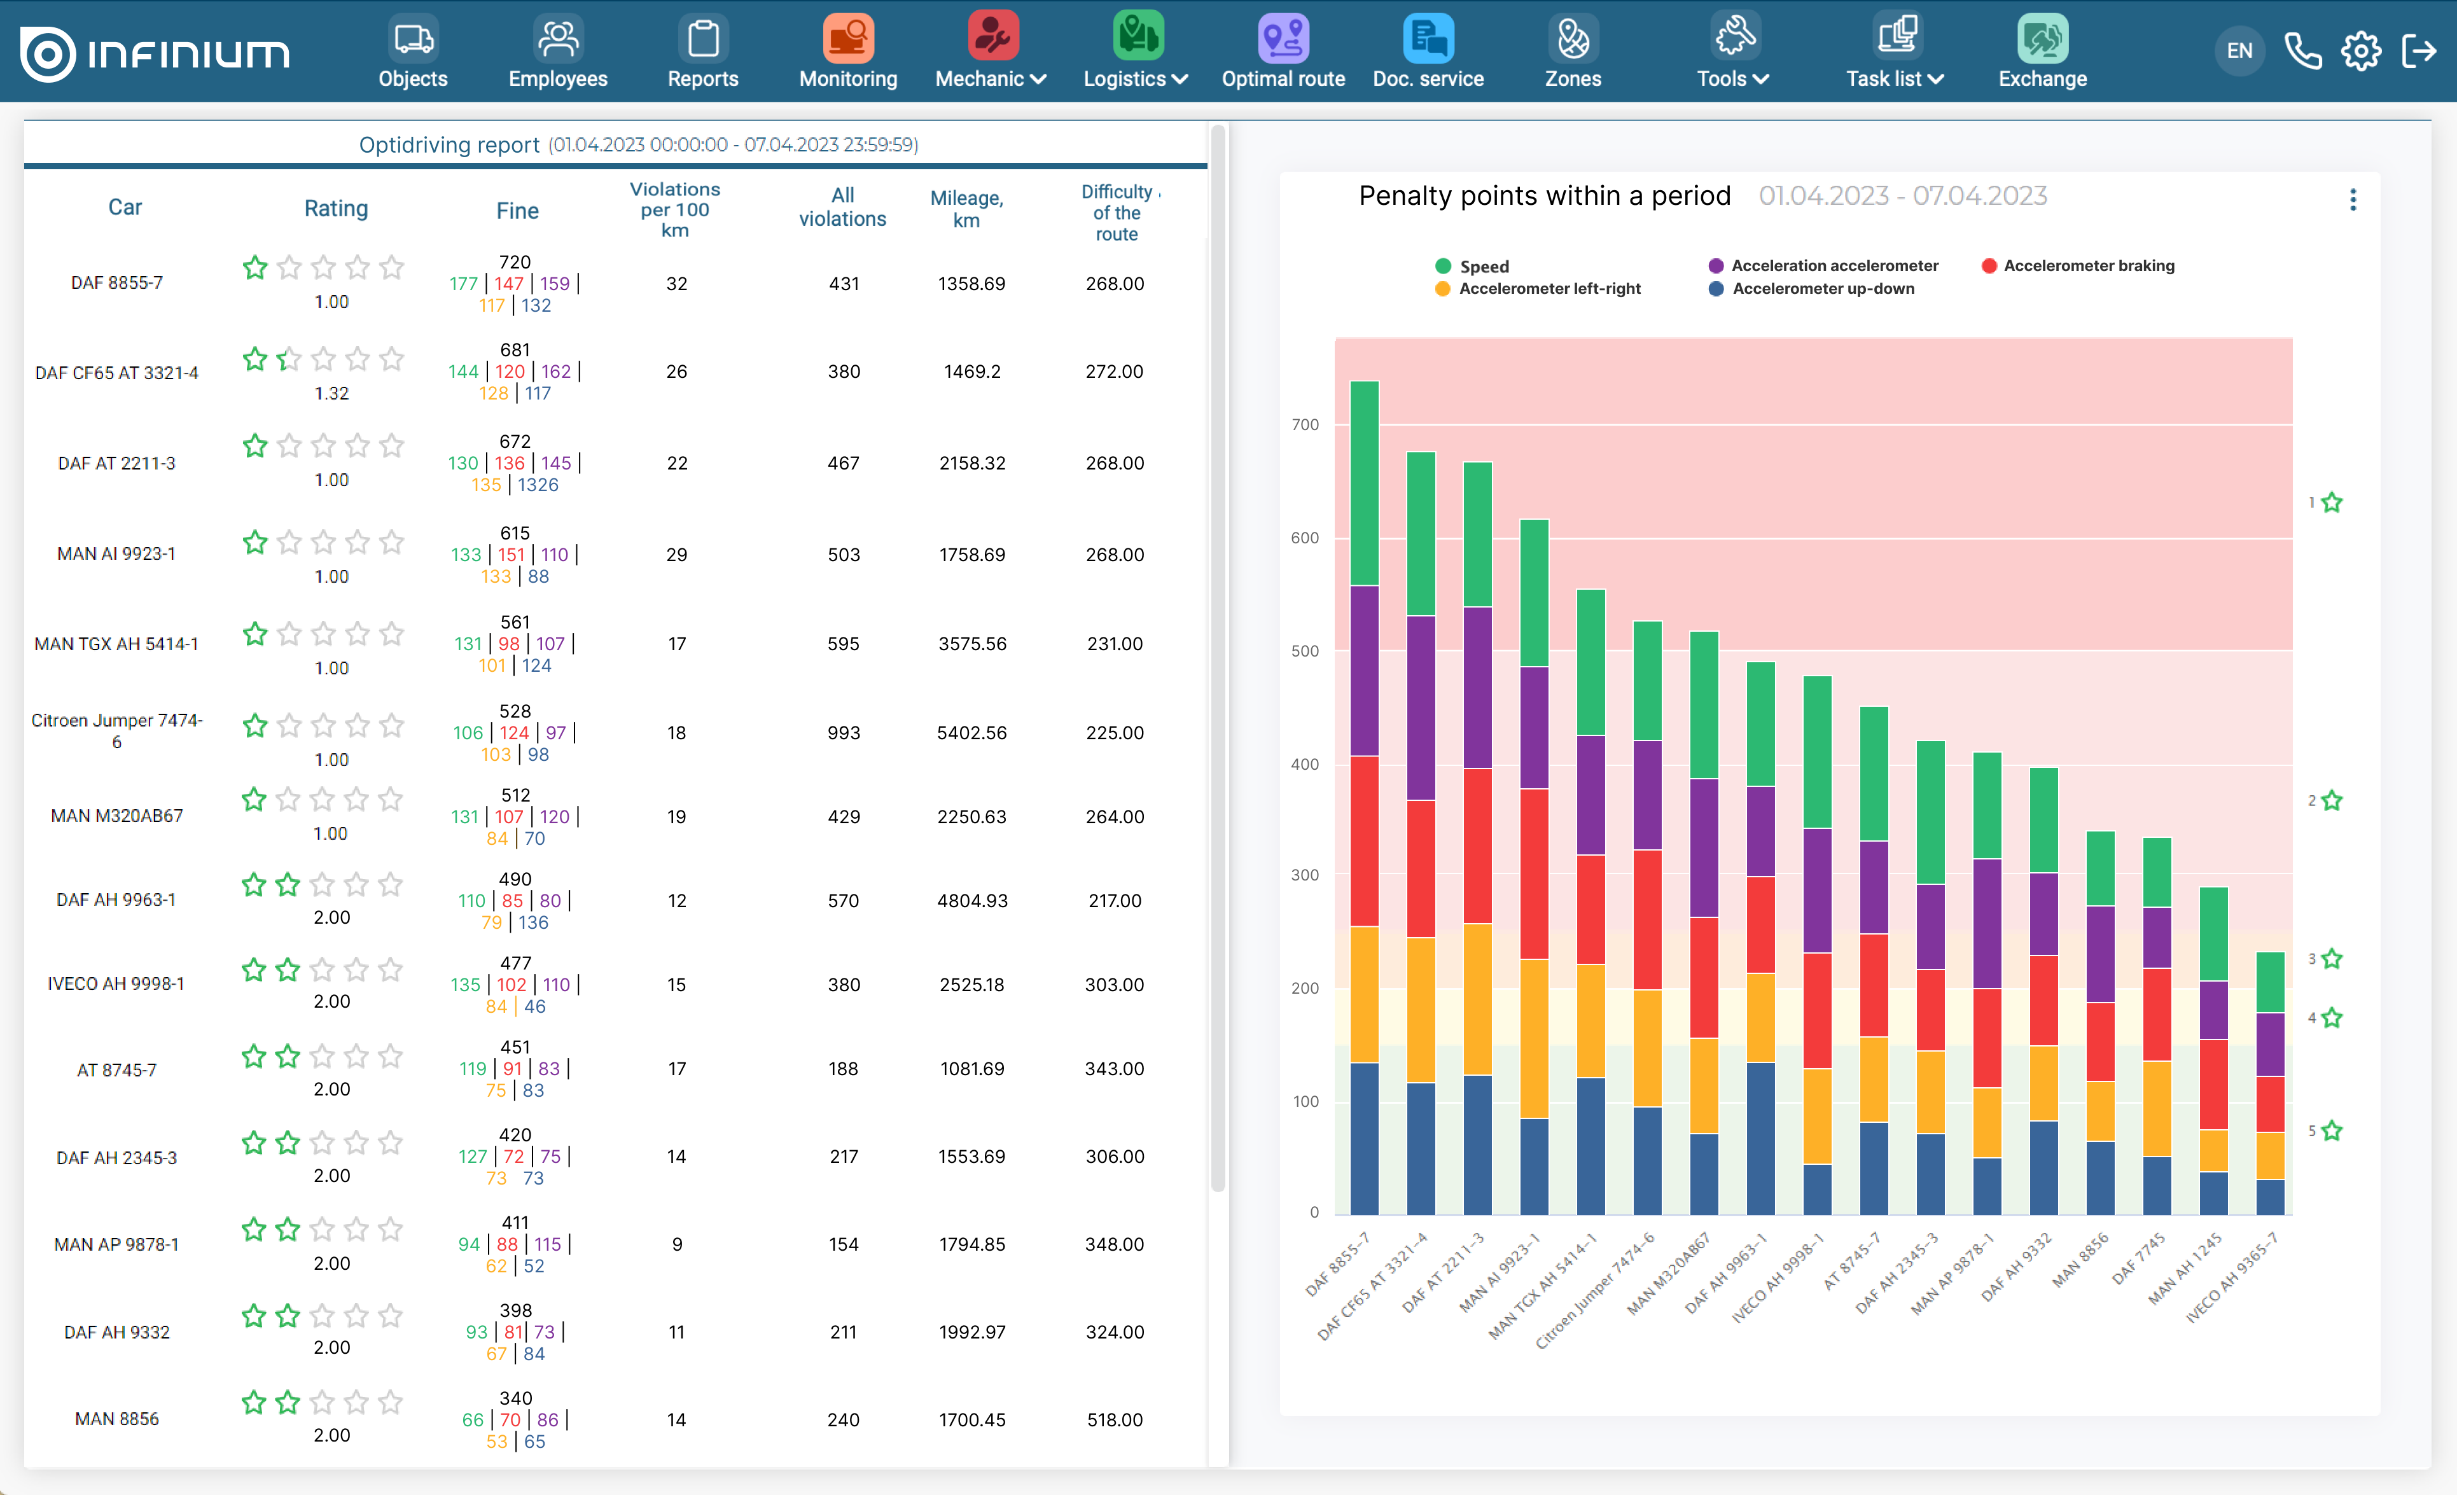Screen dimensions: 2457x1495
Task: Sort table by the Car column header
Action: (x=125, y=207)
